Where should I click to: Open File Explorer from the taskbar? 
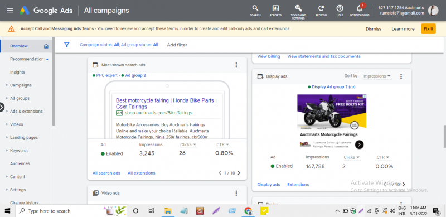(168, 211)
